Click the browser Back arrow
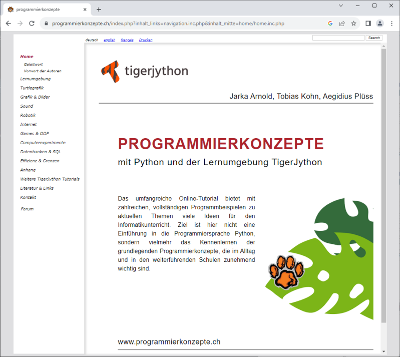The height and width of the screenshot is (357, 400). 9,24
